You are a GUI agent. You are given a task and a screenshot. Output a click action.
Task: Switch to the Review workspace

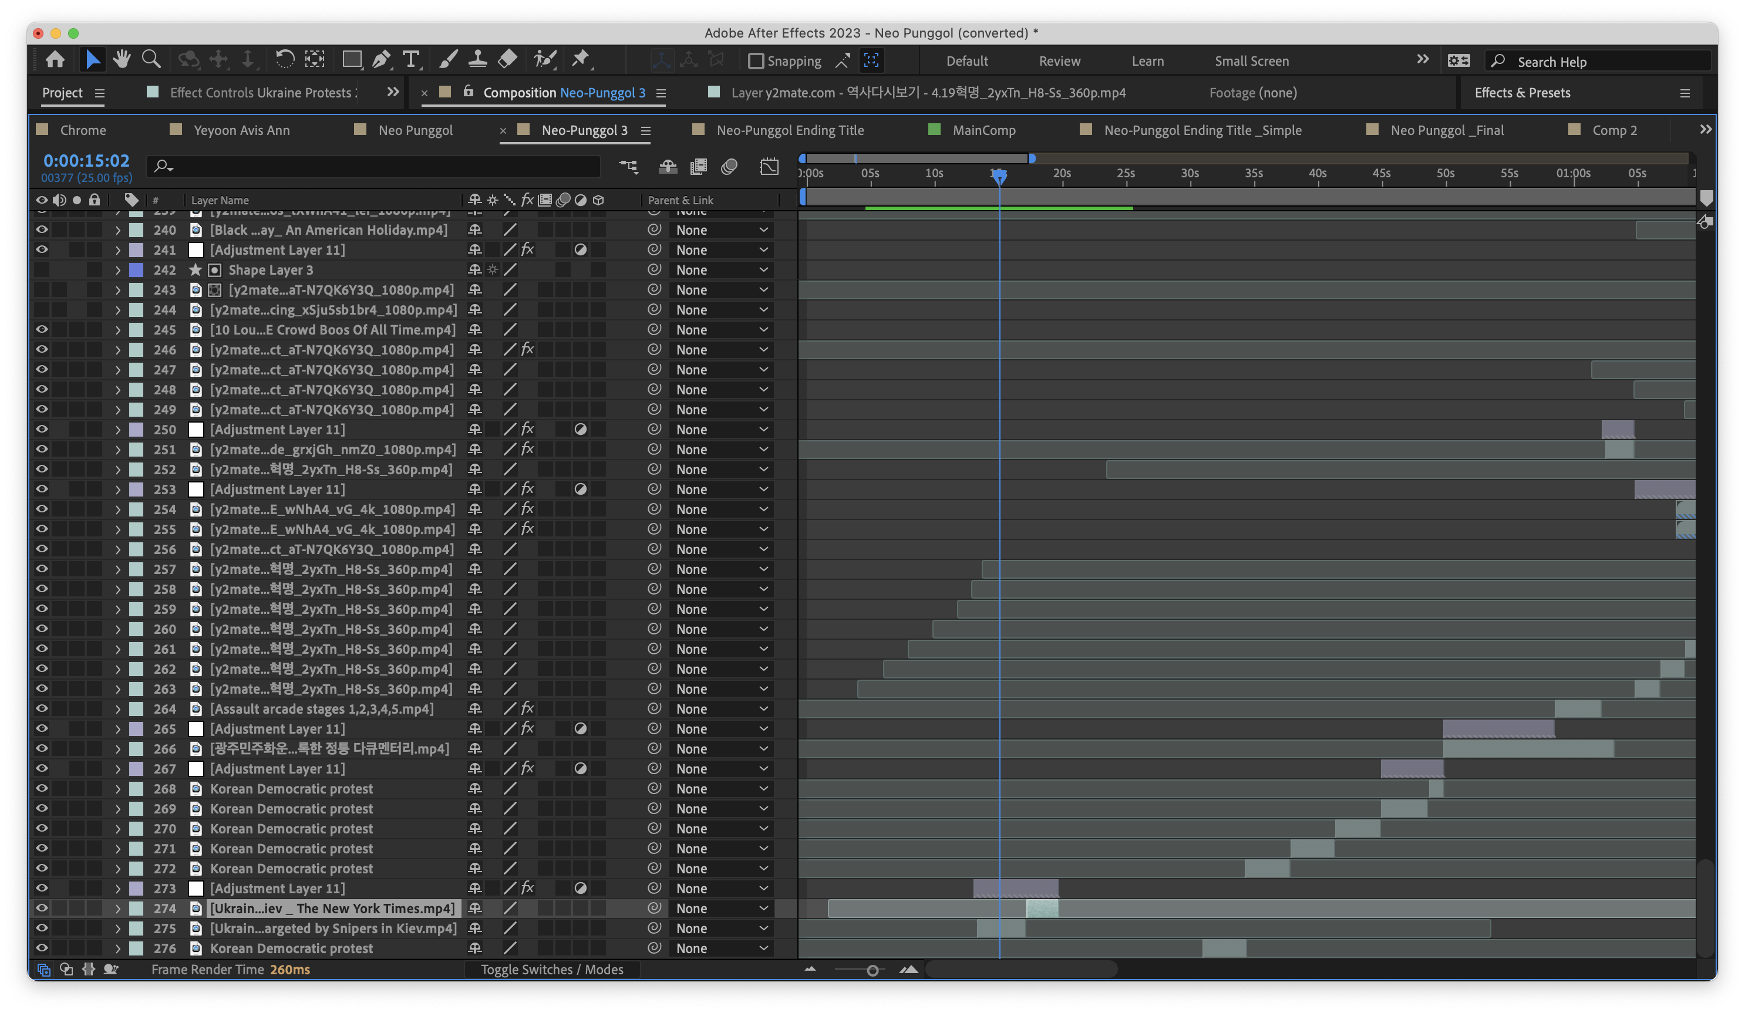1059,61
